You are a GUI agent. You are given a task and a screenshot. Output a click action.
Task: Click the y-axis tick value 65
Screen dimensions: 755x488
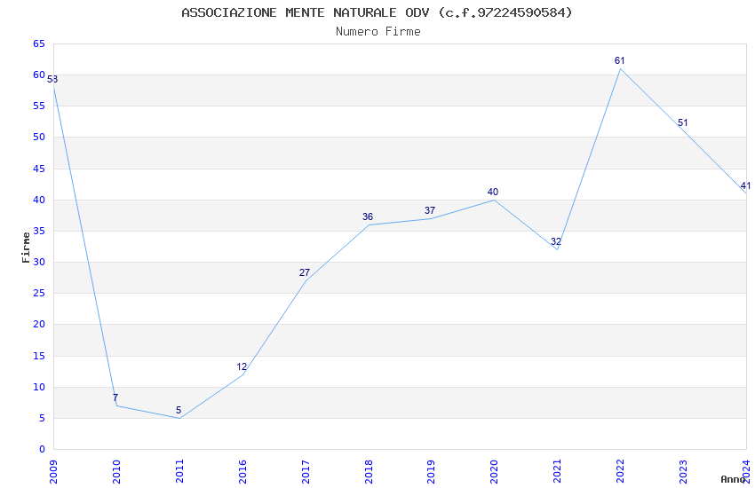pos(39,43)
